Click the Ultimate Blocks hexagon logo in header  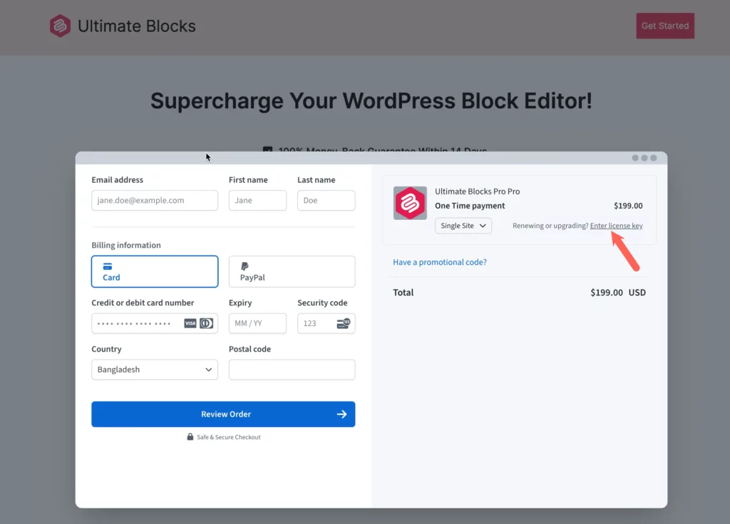coord(60,26)
